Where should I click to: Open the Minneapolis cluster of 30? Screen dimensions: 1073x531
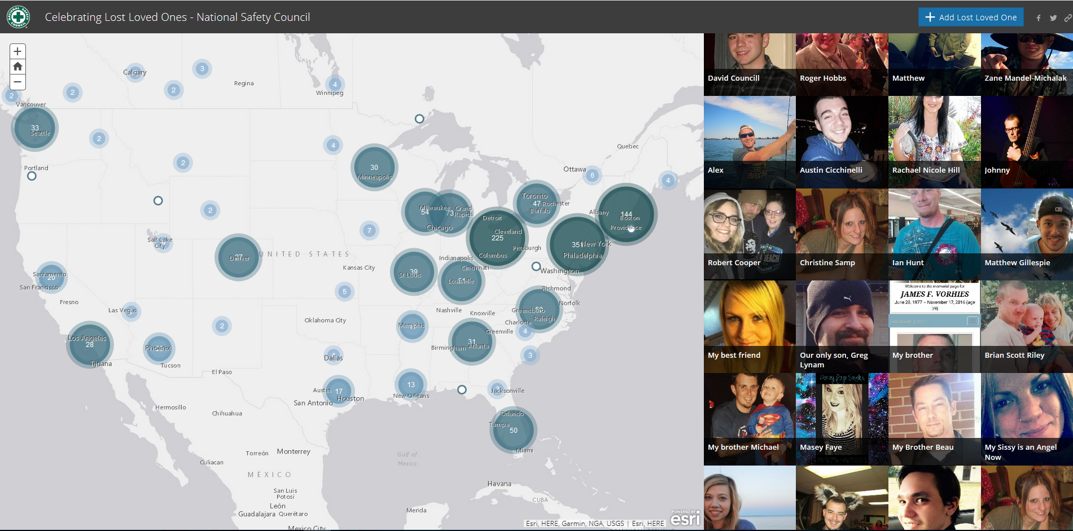click(x=374, y=168)
